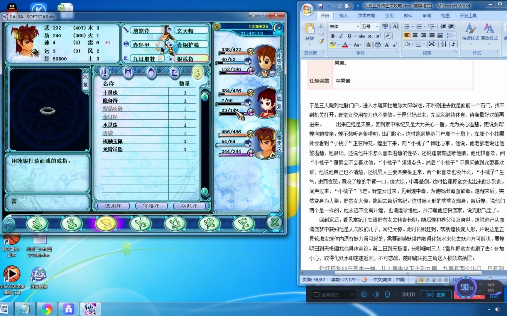Screen dimensions: 507x316
Task: Apply superscript formatting in Word
Action: pyautogui.click(x=378, y=36)
